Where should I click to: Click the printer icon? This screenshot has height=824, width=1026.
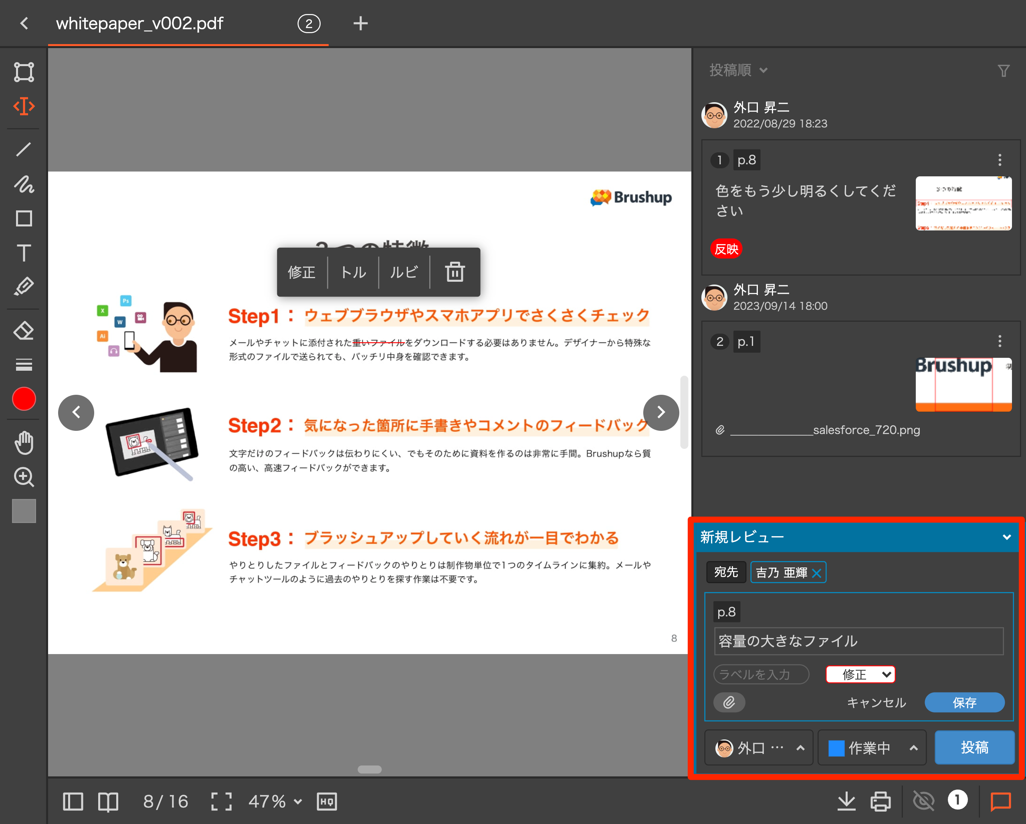click(881, 801)
